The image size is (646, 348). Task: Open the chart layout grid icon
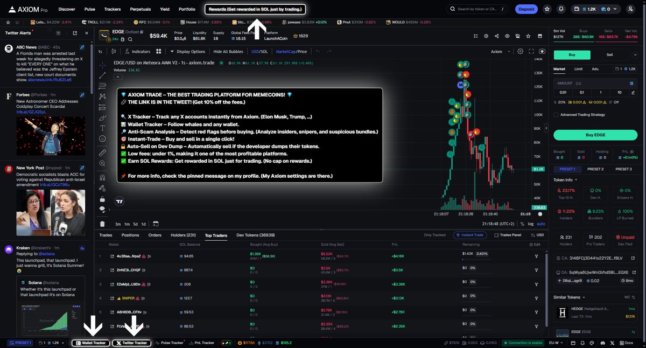pyautogui.click(x=159, y=52)
